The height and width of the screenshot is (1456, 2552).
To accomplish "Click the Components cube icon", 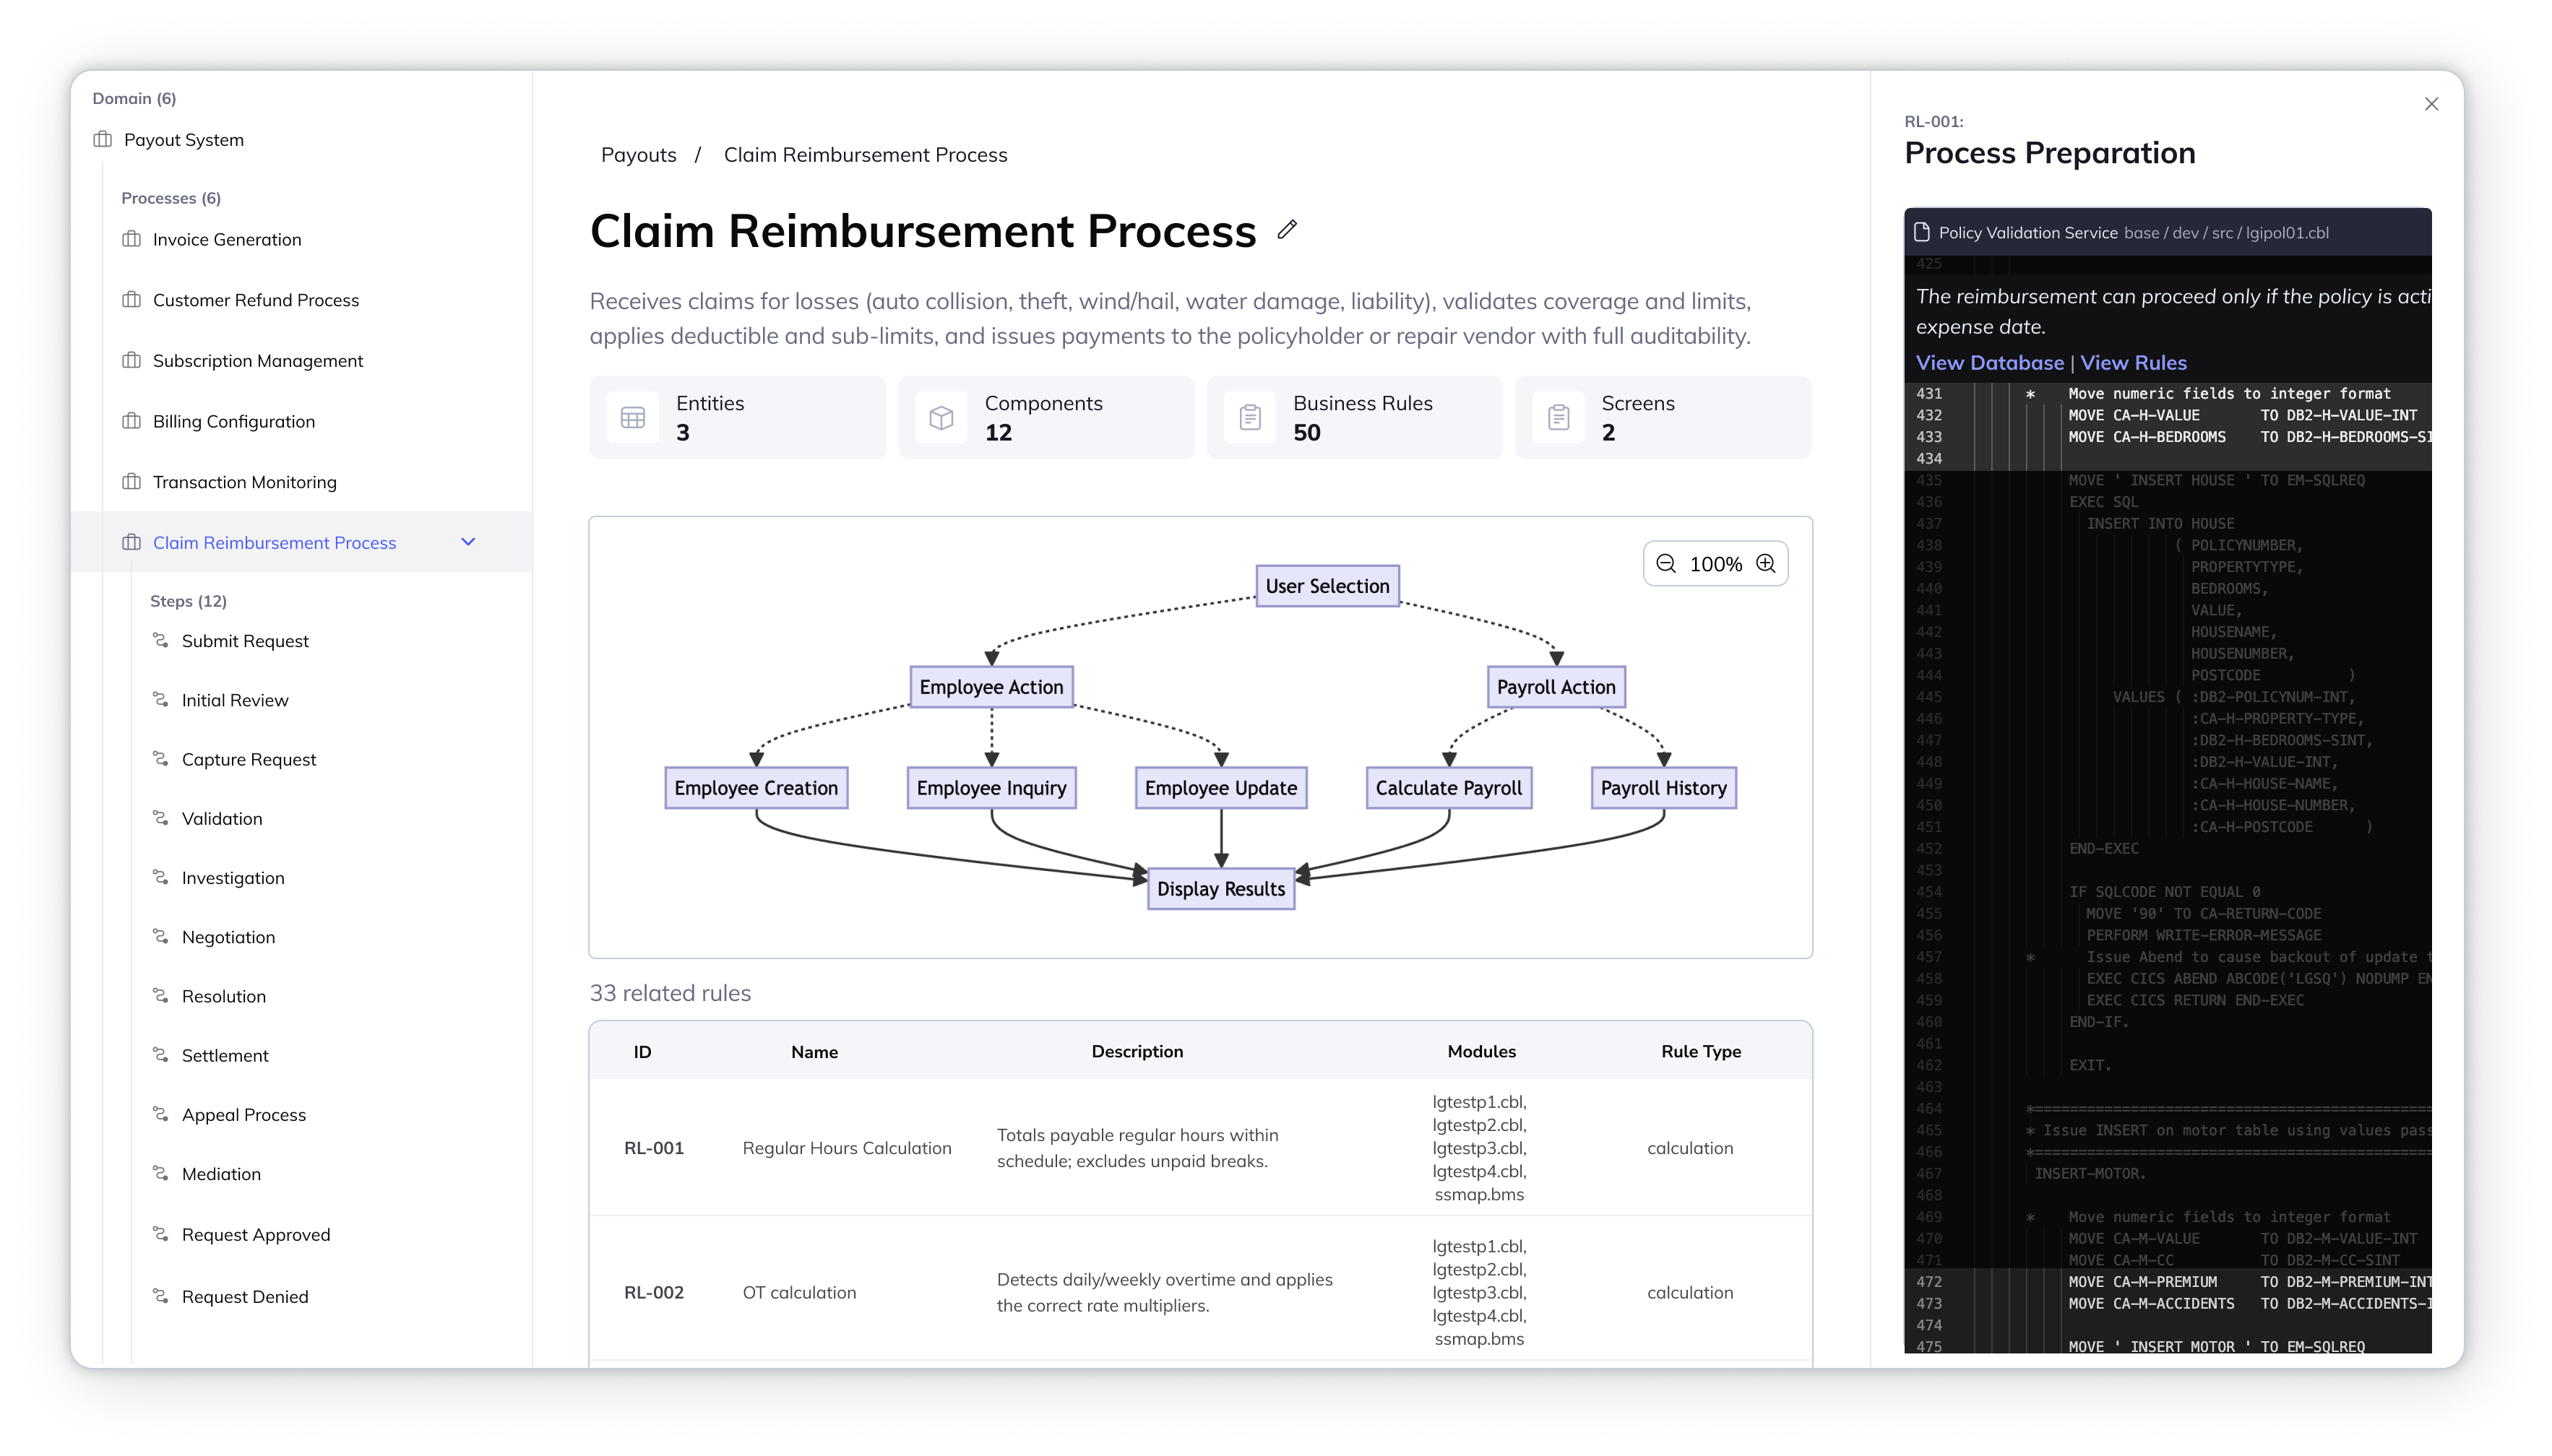I will 941,418.
